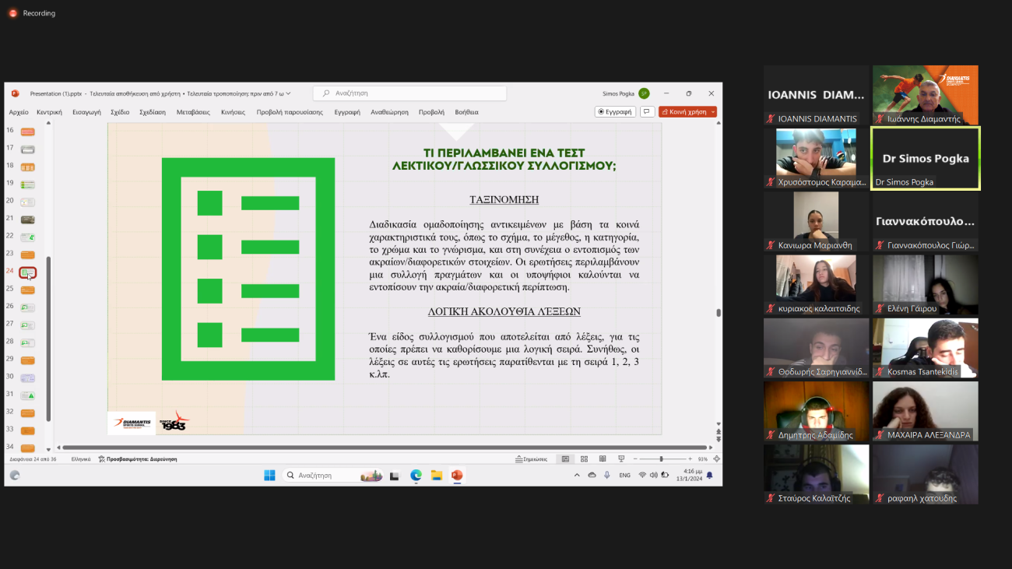
Task: Click the Windows taskbar search box
Action: click(x=332, y=475)
